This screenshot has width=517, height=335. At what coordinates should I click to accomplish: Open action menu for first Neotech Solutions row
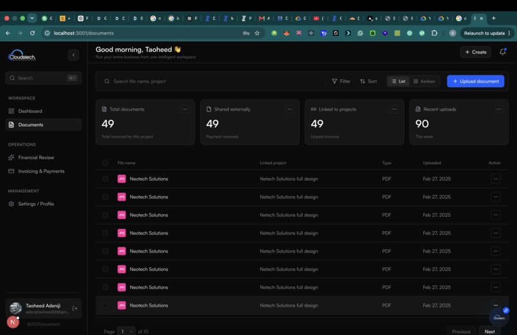point(496,179)
